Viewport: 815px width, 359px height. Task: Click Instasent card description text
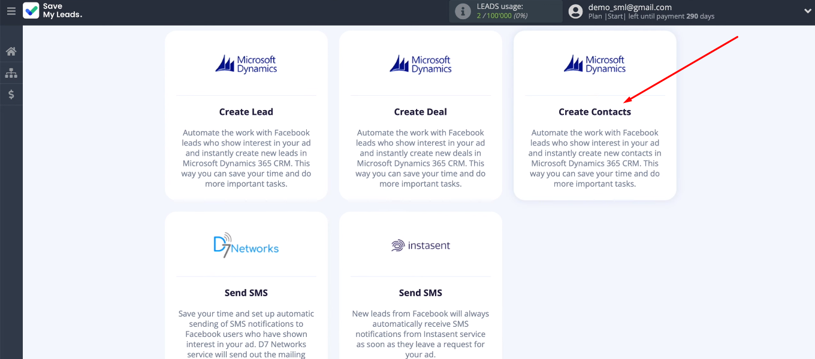click(421, 334)
